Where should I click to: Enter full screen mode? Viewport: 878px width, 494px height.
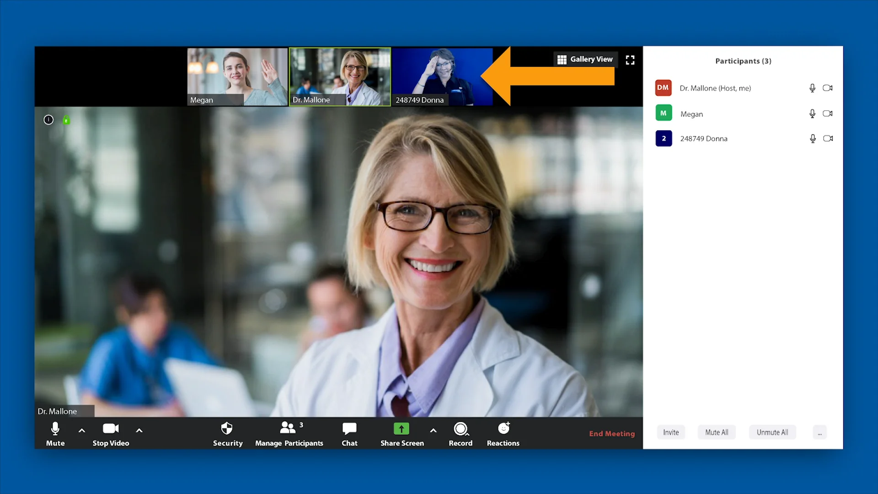pyautogui.click(x=630, y=59)
